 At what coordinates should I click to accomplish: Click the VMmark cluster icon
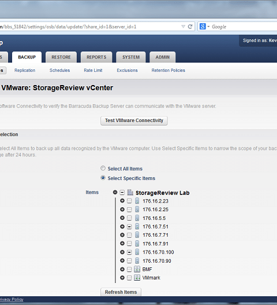(x=137, y=278)
